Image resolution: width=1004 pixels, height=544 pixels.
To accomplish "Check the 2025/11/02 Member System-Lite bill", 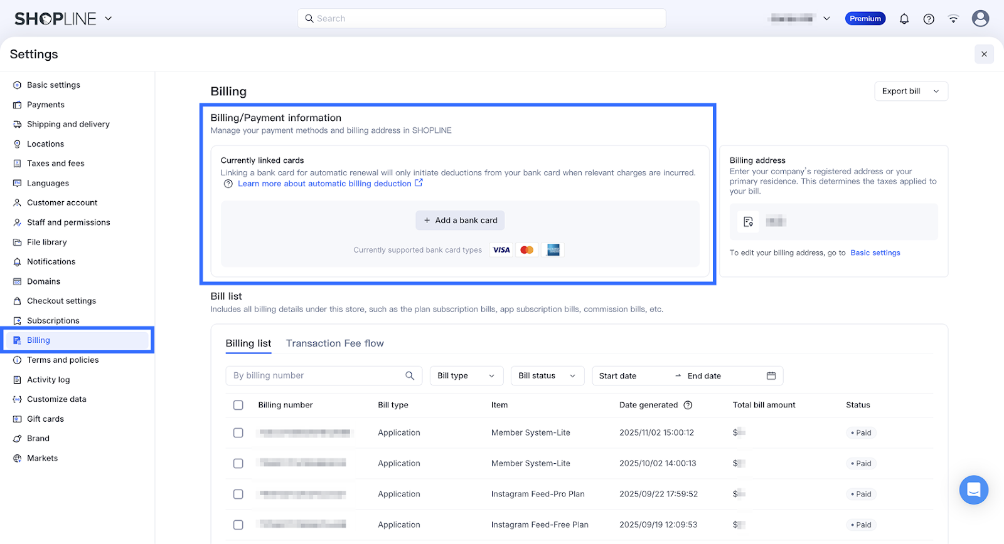I will click(x=238, y=432).
